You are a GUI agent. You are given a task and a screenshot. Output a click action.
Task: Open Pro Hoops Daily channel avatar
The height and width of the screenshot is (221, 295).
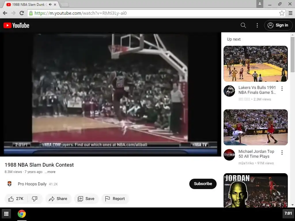click(x=10, y=184)
